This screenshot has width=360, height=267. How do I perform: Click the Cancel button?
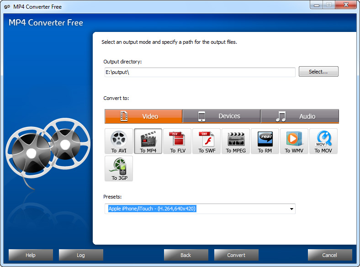[x=330, y=255]
